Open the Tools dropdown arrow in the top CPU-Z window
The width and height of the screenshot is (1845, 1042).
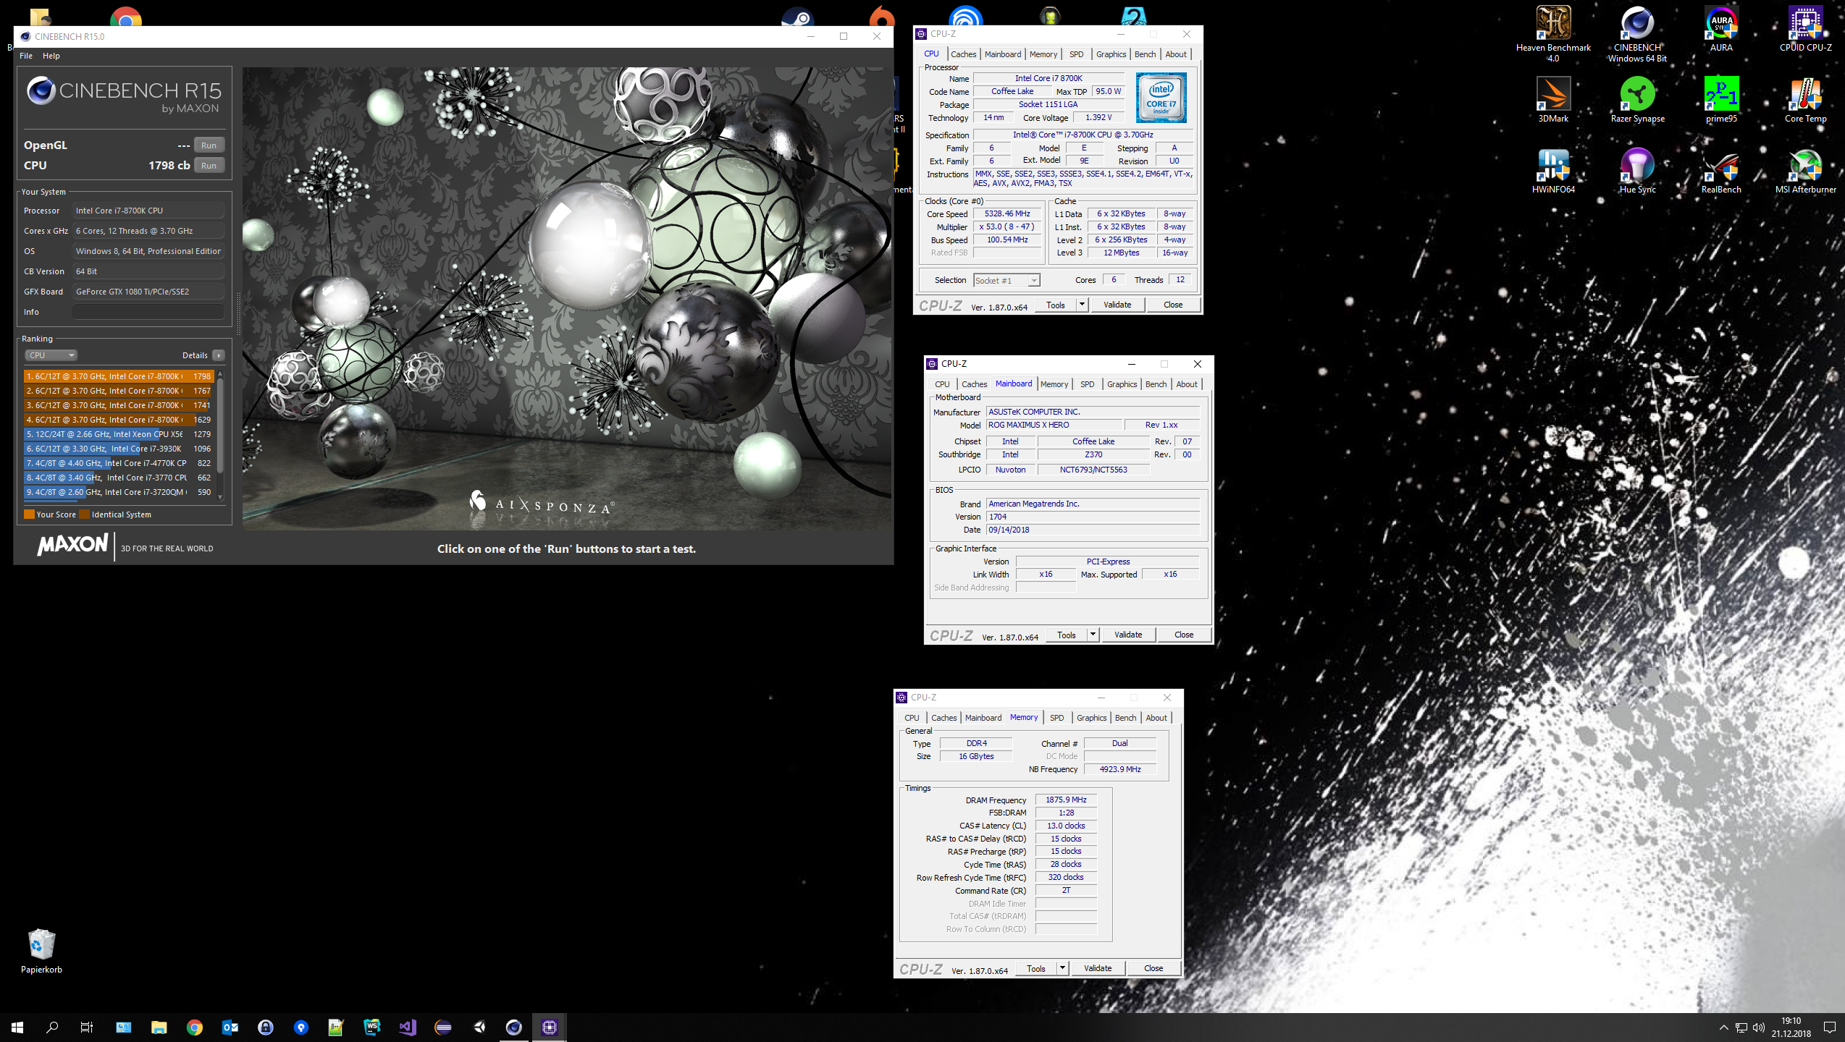tap(1082, 305)
